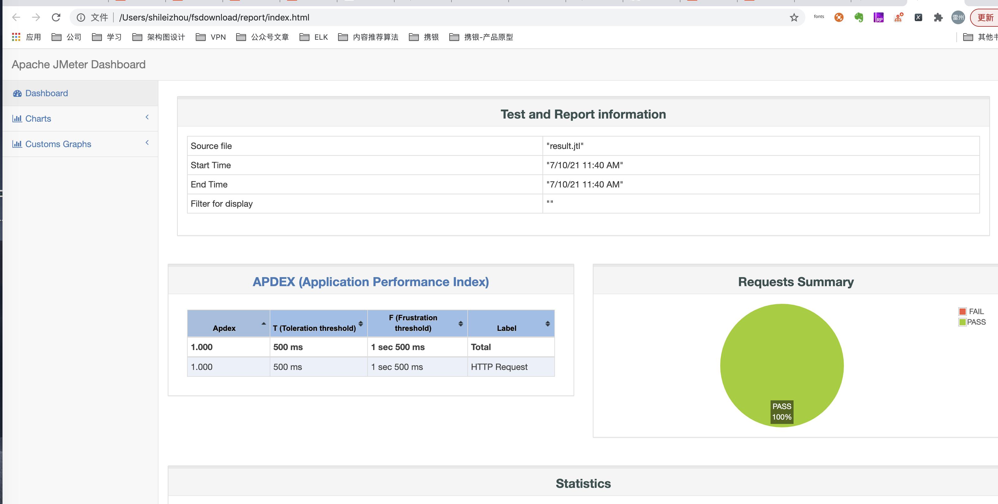Viewport: 998px width, 504px height.
Task: Click the Apache JMeter Dashboard title link
Action: pos(79,64)
